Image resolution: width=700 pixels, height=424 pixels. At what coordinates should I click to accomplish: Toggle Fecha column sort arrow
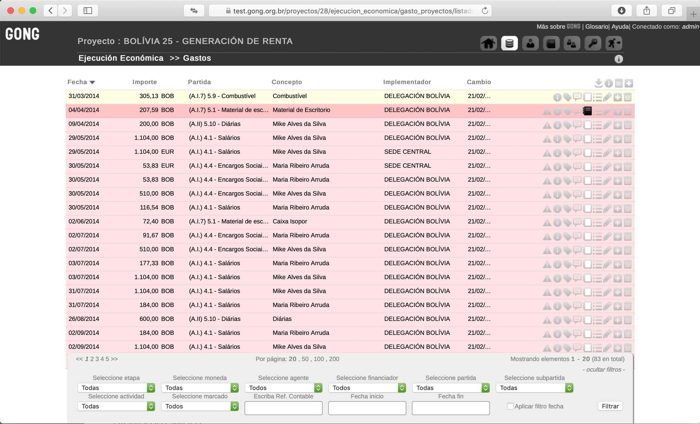tap(92, 82)
